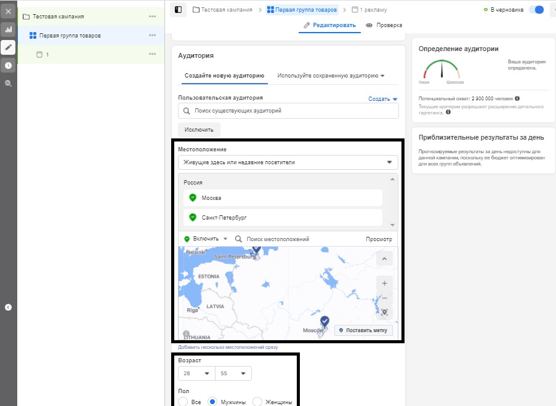Collapse the sidebar with the left arrow circle
The height and width of the screenshot is (406, 556).
click(x=9, y=307)
